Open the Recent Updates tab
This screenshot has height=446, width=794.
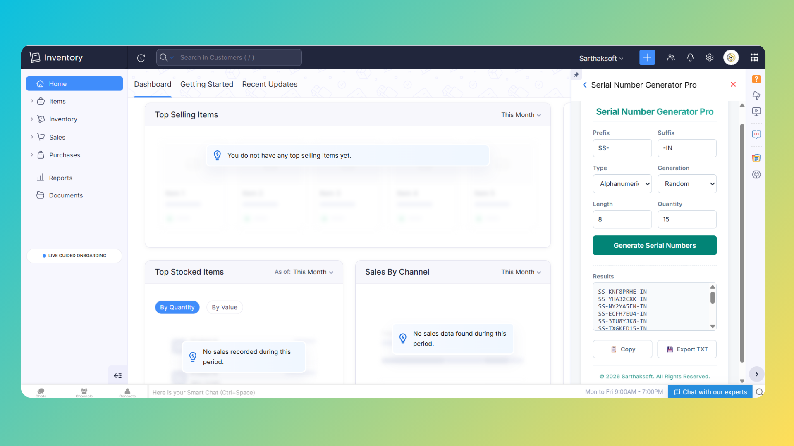[x=270, y=84]
